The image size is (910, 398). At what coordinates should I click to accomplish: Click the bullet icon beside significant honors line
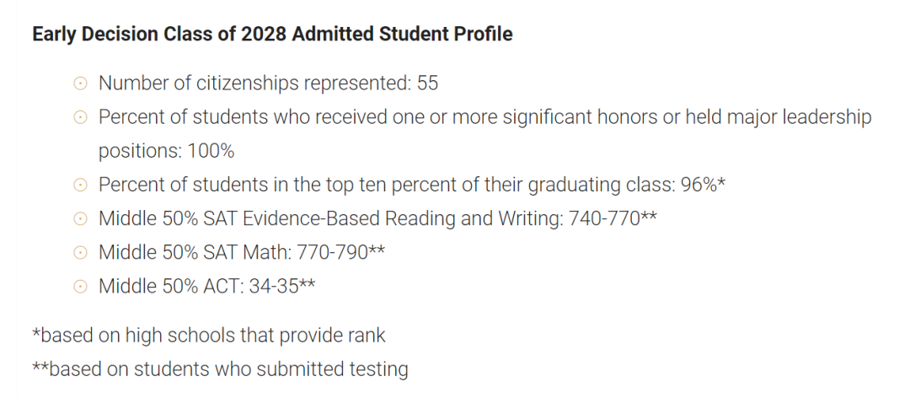80,117
